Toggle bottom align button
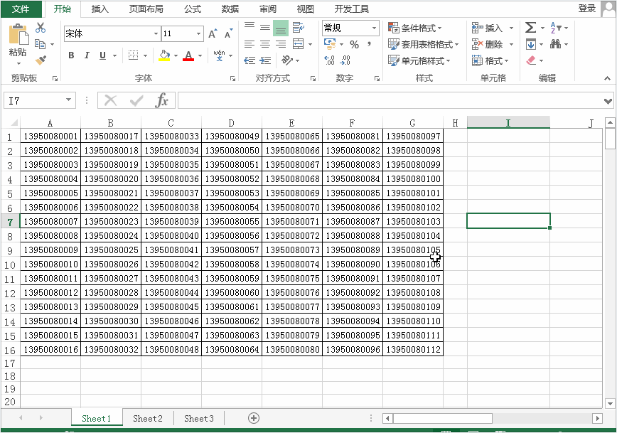Image resolution: width=617 pixels, height=433 pixels. [281, 28]
